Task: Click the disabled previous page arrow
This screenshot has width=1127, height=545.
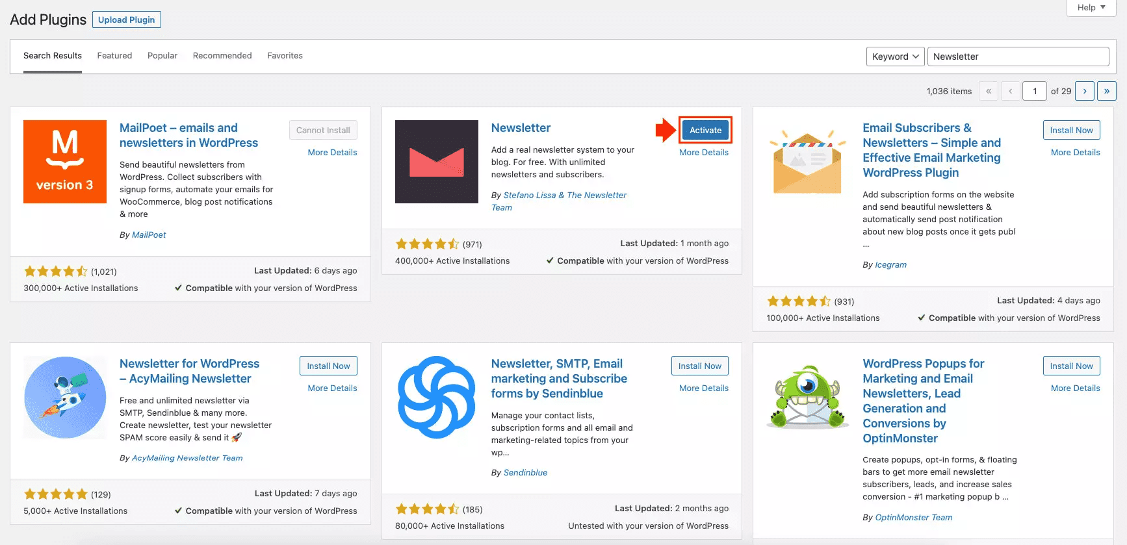Action: tap(1011, 91)
